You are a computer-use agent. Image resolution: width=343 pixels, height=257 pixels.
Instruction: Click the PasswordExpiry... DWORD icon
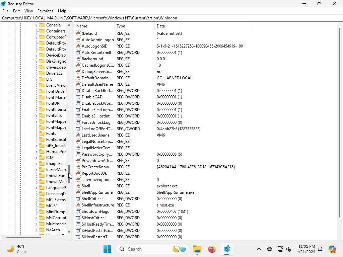(78, 154)
